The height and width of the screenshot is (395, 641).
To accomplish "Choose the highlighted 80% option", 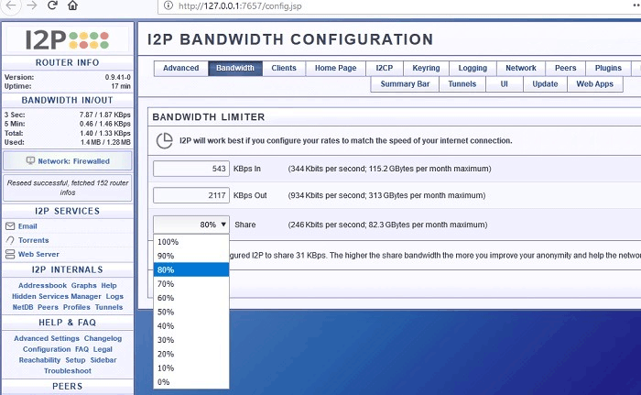I will pyautogui.click(x=191, y=269).
